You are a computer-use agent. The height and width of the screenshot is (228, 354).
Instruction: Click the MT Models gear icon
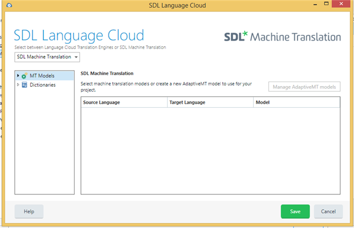tap(24, 76)
